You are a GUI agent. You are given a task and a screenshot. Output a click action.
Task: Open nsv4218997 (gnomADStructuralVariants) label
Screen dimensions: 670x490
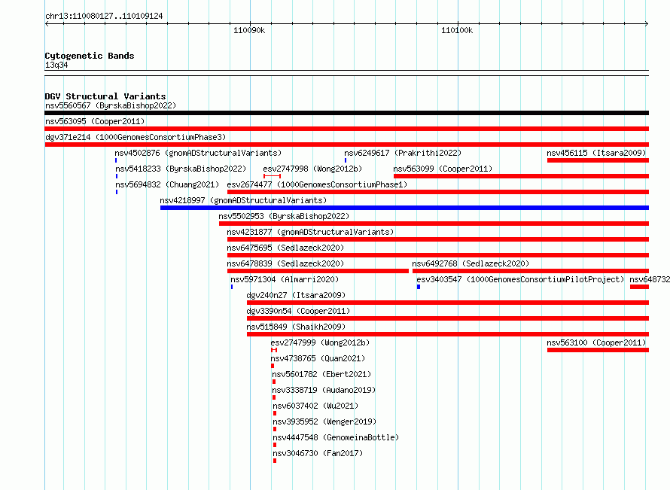[243, 200]
